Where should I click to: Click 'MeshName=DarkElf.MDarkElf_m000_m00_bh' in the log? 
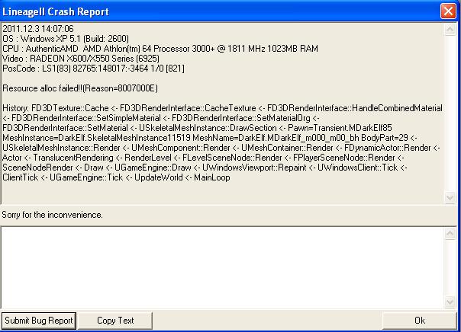tap(276, 138)
